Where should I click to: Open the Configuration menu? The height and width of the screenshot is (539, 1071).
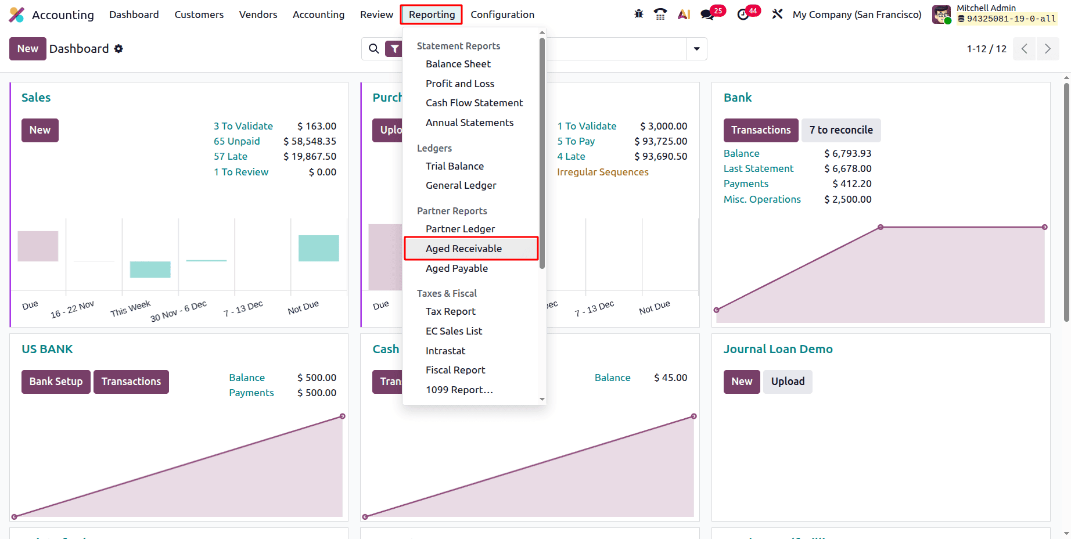pos(502,15)
